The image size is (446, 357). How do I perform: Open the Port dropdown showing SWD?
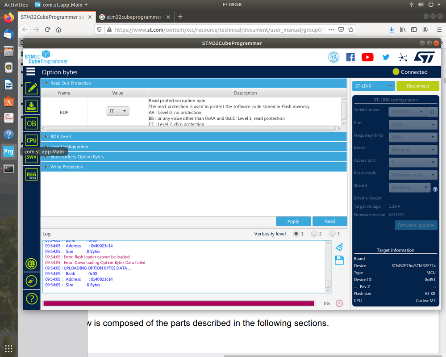[x=413, y=125]
